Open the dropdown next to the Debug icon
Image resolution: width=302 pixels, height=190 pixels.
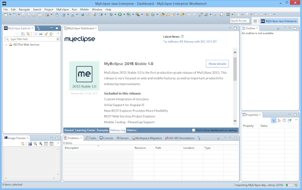point(115,15)
